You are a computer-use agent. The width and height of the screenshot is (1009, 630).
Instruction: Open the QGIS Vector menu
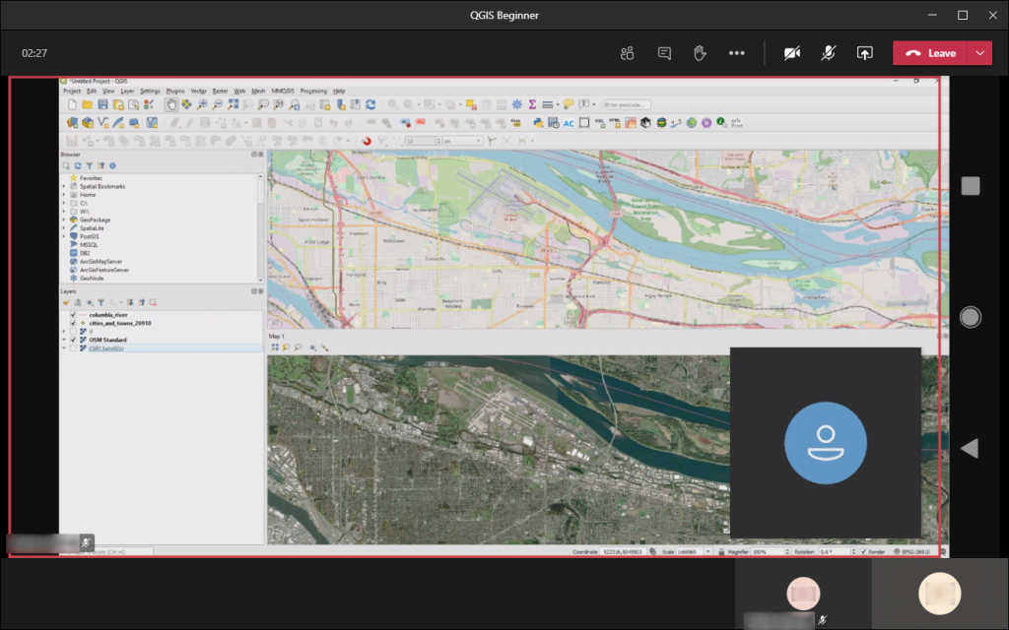198,92
